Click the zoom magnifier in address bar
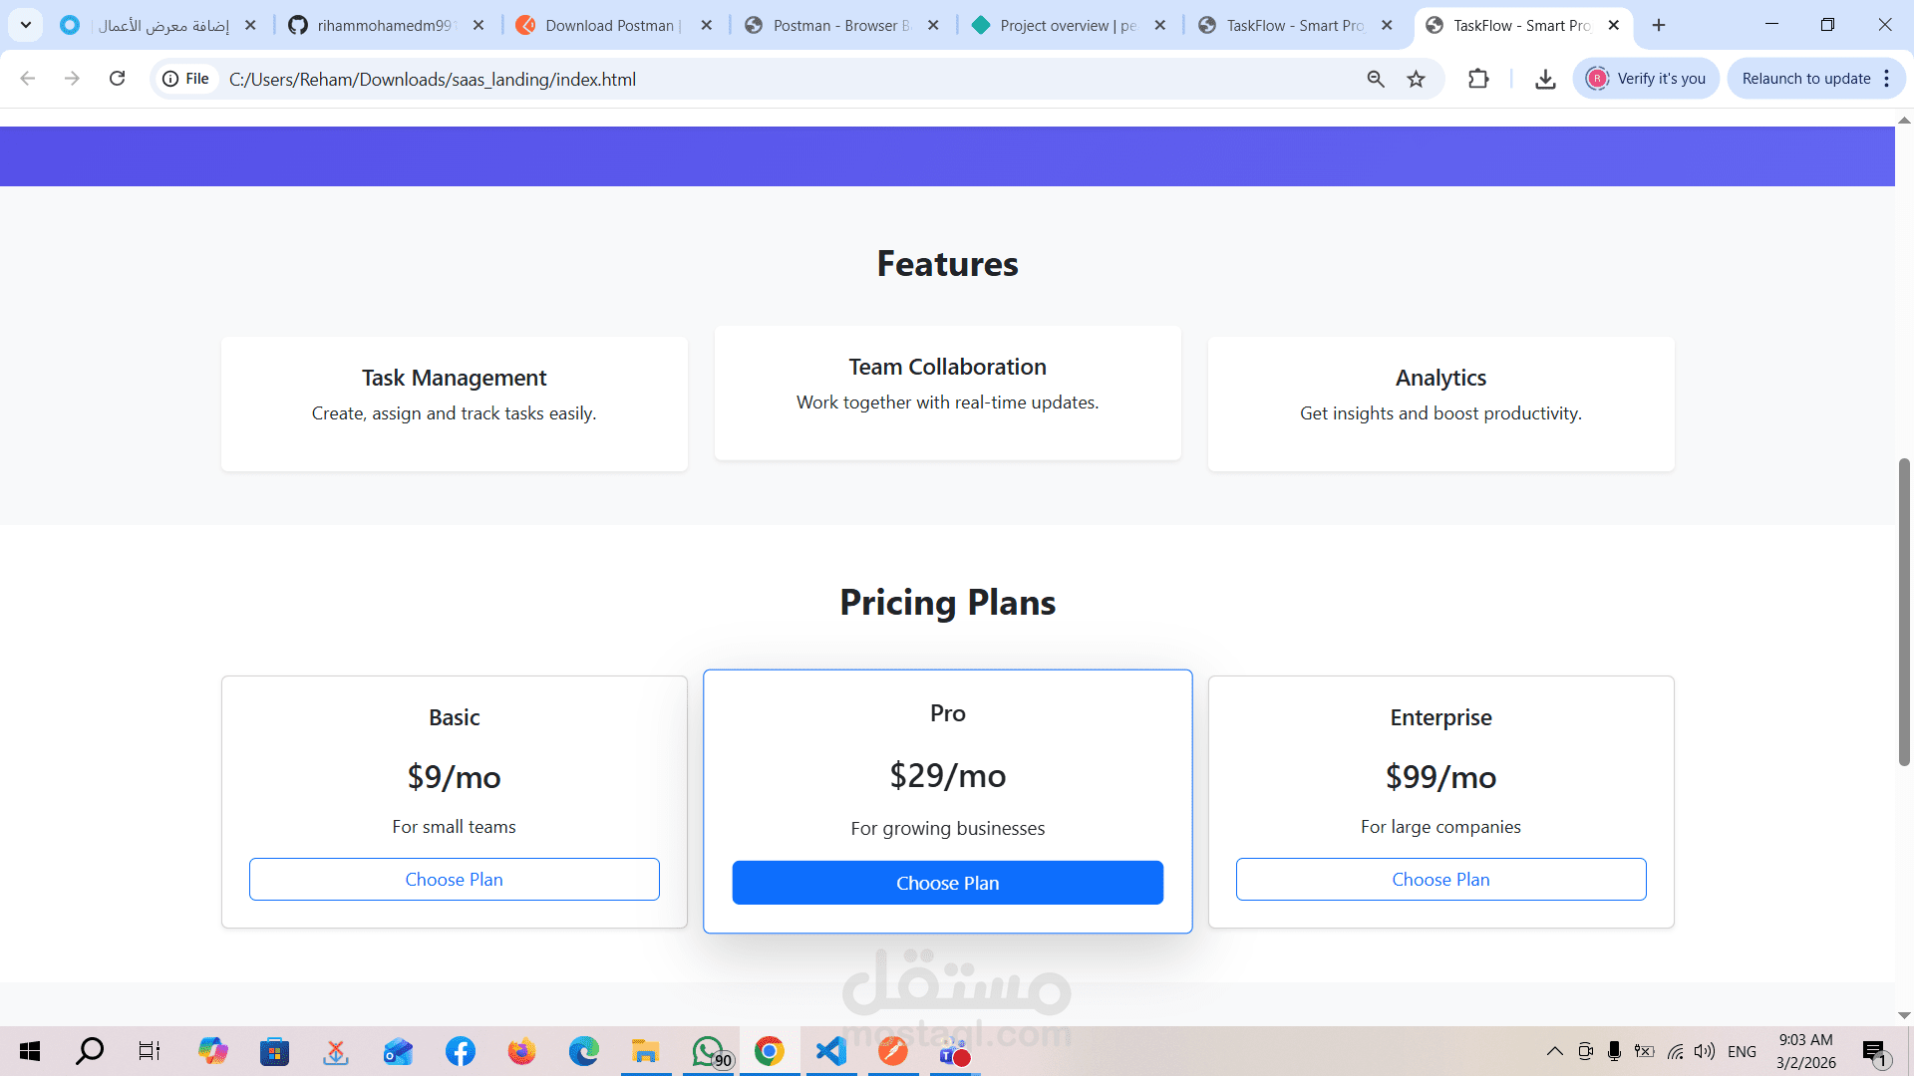The image size is (1914, 1076). click(1376, 79)
